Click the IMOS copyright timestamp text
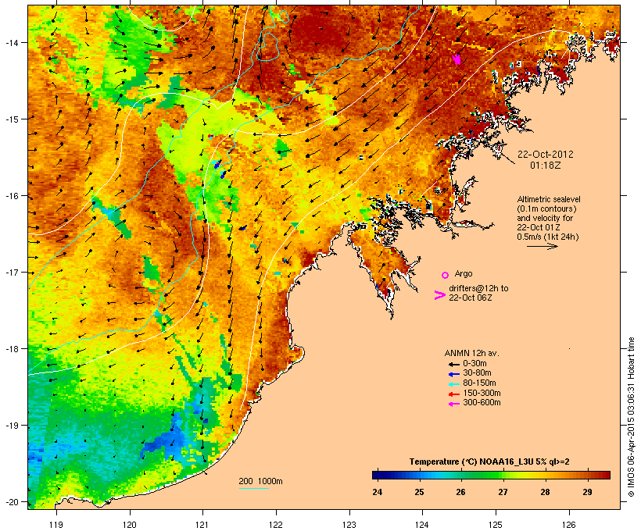The image size is (641, 531). [631, 417]
